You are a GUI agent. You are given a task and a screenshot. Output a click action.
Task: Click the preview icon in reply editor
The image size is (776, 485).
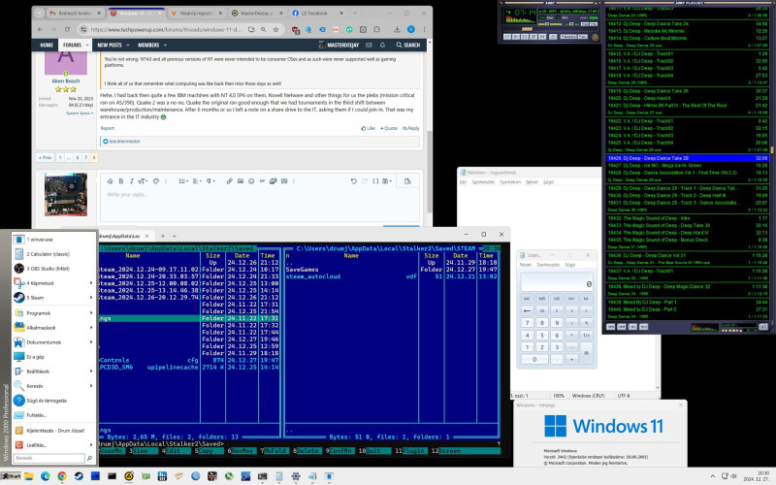(407, 181)
